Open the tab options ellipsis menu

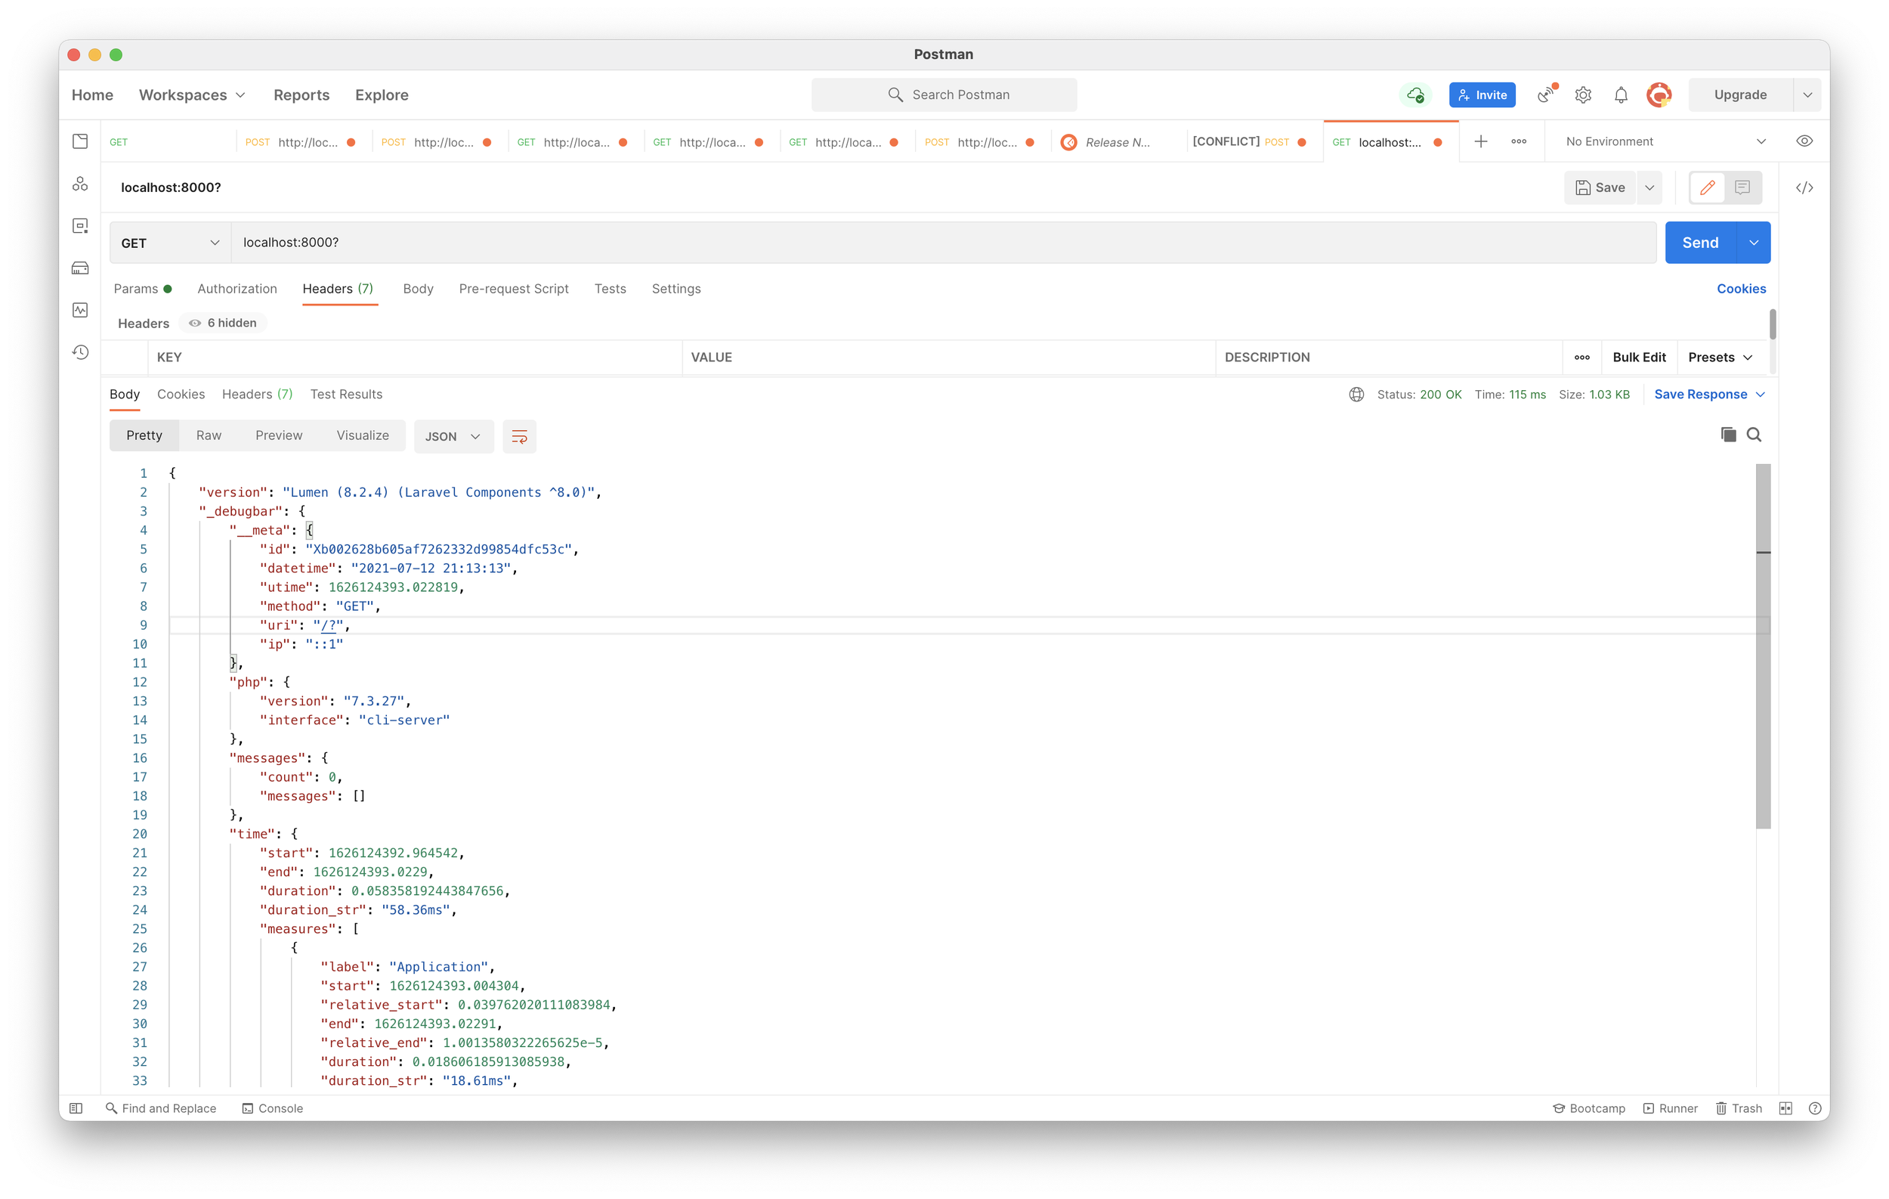click(x=1519, y=141)
